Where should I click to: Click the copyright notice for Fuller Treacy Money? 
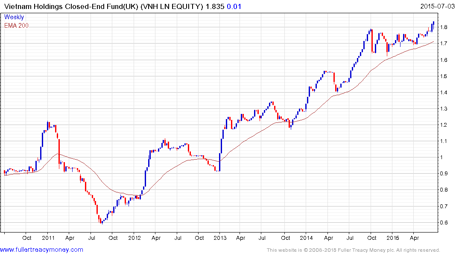coord(354,250)
